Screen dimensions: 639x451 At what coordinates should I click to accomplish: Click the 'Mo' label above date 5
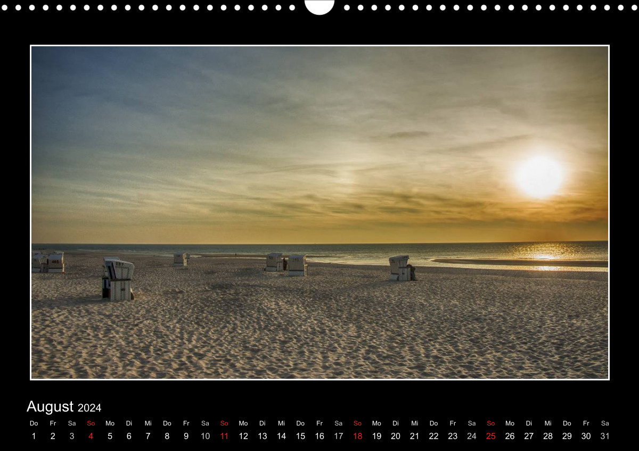pyautogui.click(x=110, y=423)
